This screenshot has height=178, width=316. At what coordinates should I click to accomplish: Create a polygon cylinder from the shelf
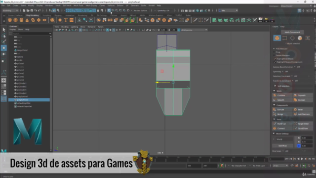click(21, 20)
